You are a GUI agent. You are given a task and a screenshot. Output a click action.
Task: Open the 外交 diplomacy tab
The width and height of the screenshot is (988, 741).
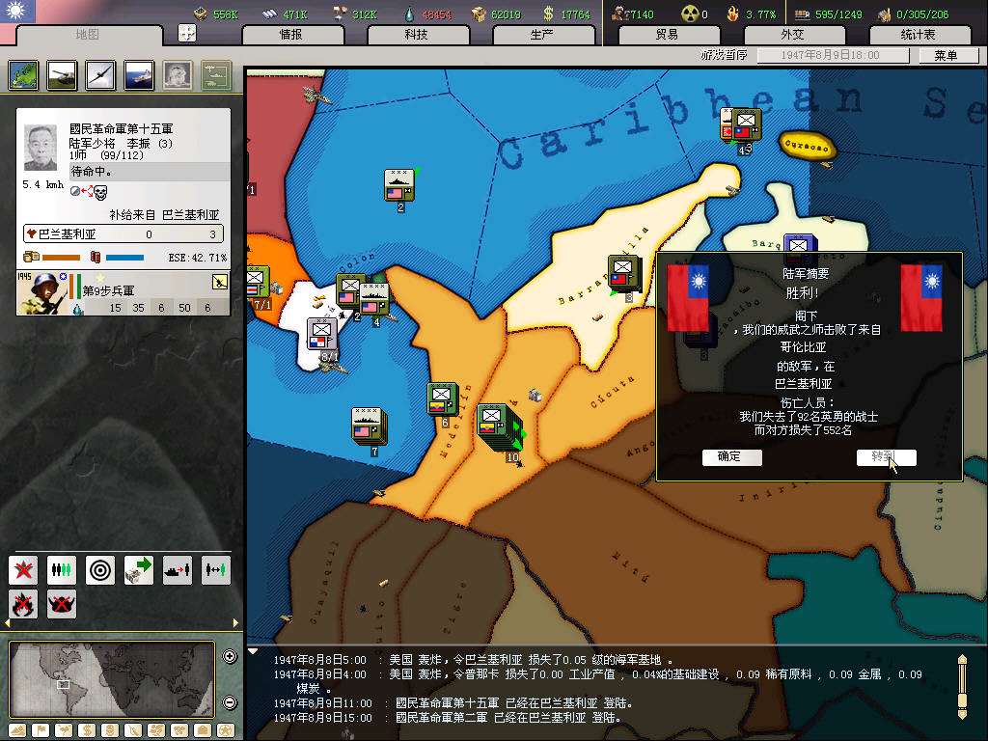click(x=792, y=35)
